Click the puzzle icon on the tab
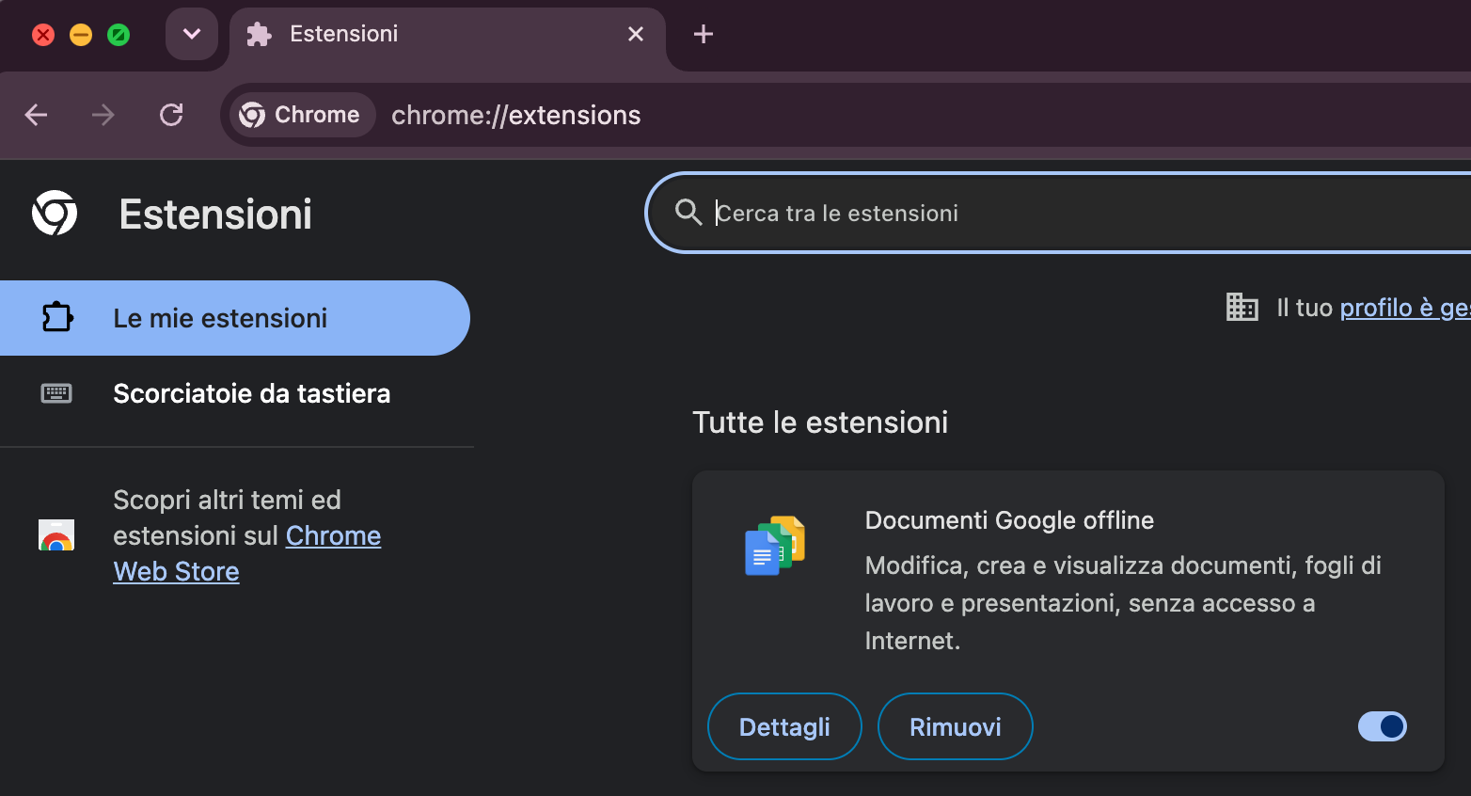The image size is (1471, 796). [259, 35]
